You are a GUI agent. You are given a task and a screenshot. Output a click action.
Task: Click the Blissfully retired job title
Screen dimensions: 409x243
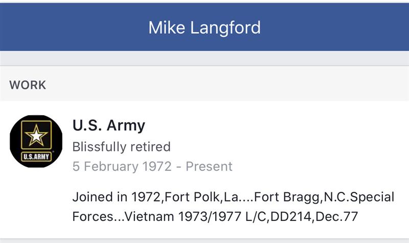122,147
